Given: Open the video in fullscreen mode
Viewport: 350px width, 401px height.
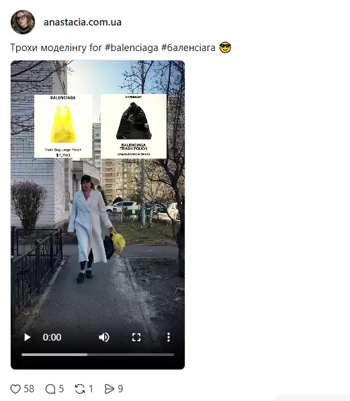Looking at the screenshot, I should (136, 337).
